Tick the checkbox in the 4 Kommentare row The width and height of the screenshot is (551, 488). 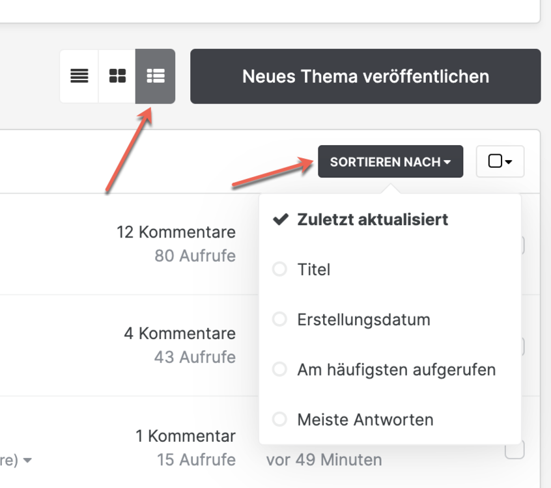(522, 346)
